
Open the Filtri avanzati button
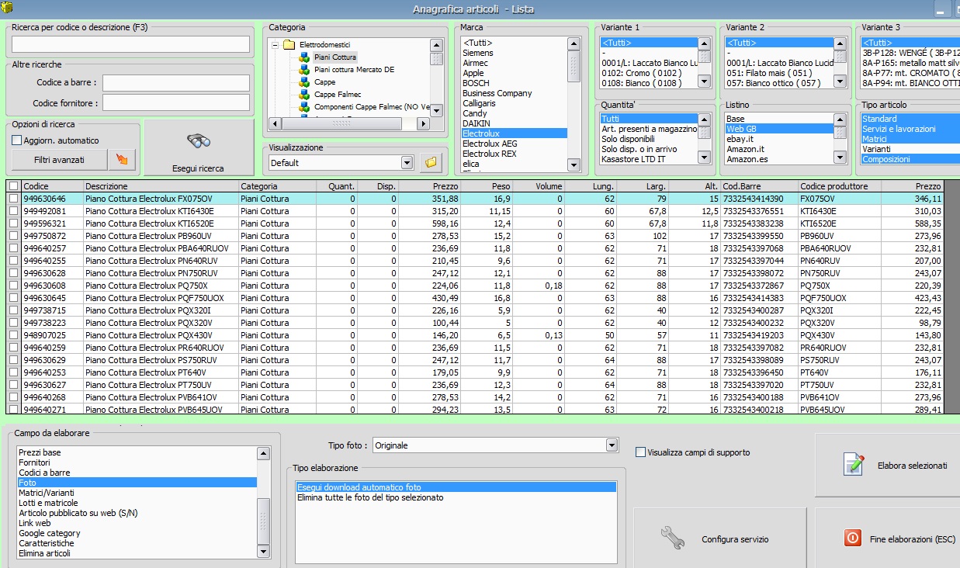(x=60, y=160)
